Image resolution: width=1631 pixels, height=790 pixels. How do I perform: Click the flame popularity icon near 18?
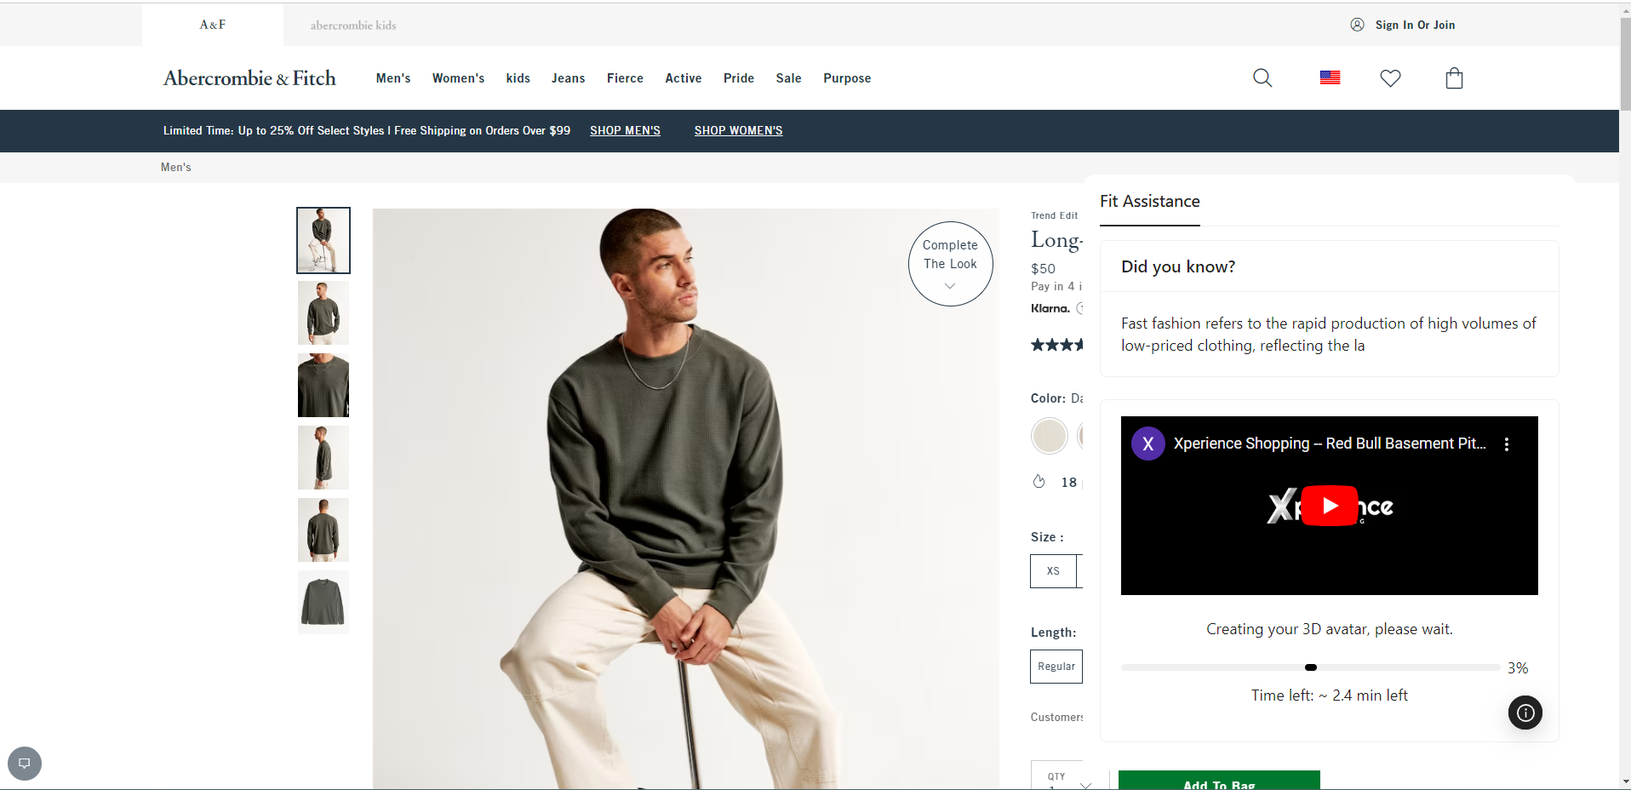pyautogui.click(x=1039, y=481)
